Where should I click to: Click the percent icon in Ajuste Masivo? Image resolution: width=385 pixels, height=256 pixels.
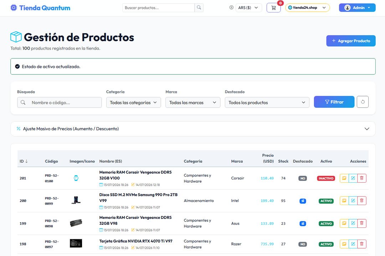[19, 129]
